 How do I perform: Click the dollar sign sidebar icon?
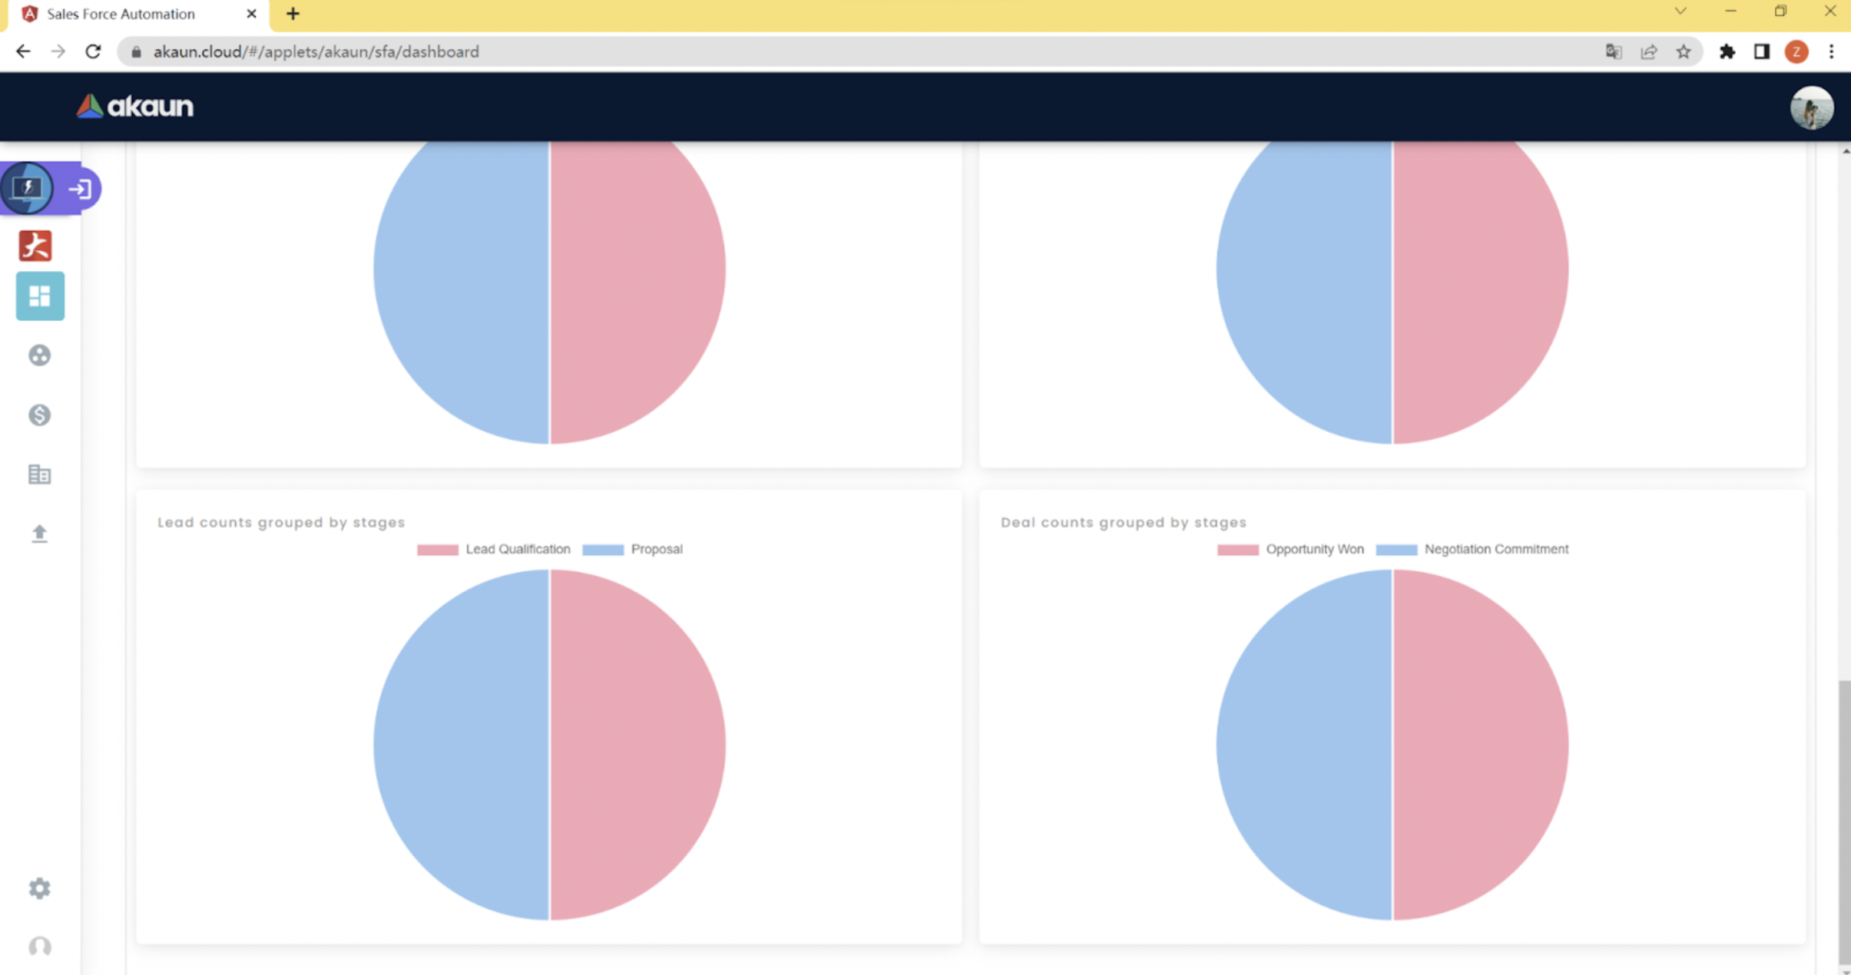(40, 415)
